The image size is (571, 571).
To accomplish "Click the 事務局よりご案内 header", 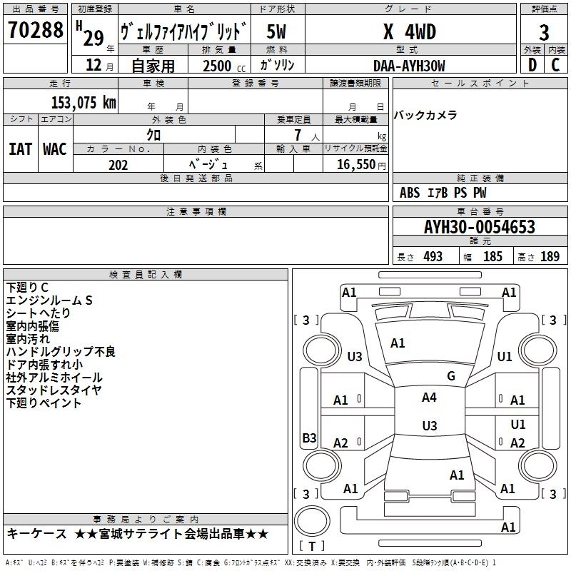I will click(x=146, y=520).
